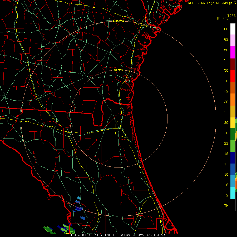Click legend value '26'
The width and height of the screenshot is (237, 237).
tap(226, 133)
